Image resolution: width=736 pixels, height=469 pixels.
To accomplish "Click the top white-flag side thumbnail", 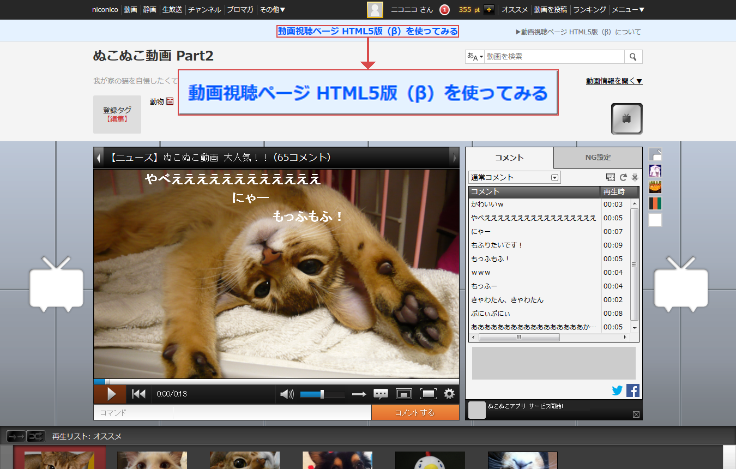I will [655, 155].
